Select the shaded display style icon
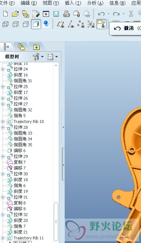This screenshot has height=243, width=141. [36, 24]
